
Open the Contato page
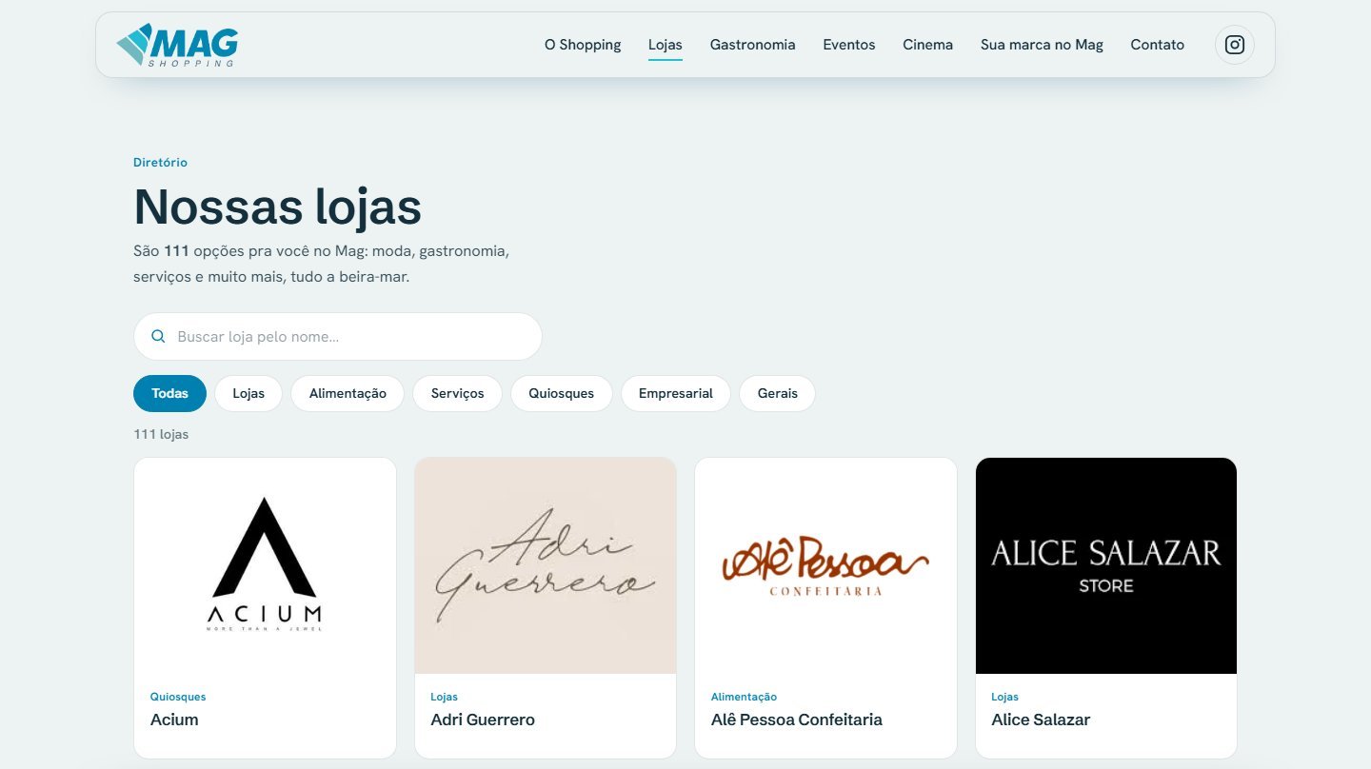point(1158,45)
